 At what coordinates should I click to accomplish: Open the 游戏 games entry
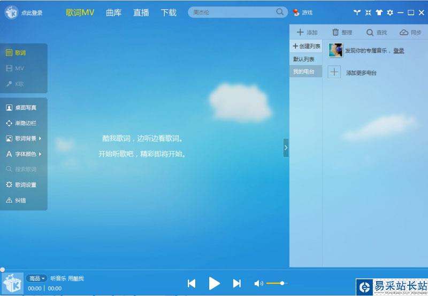[302, 12]
